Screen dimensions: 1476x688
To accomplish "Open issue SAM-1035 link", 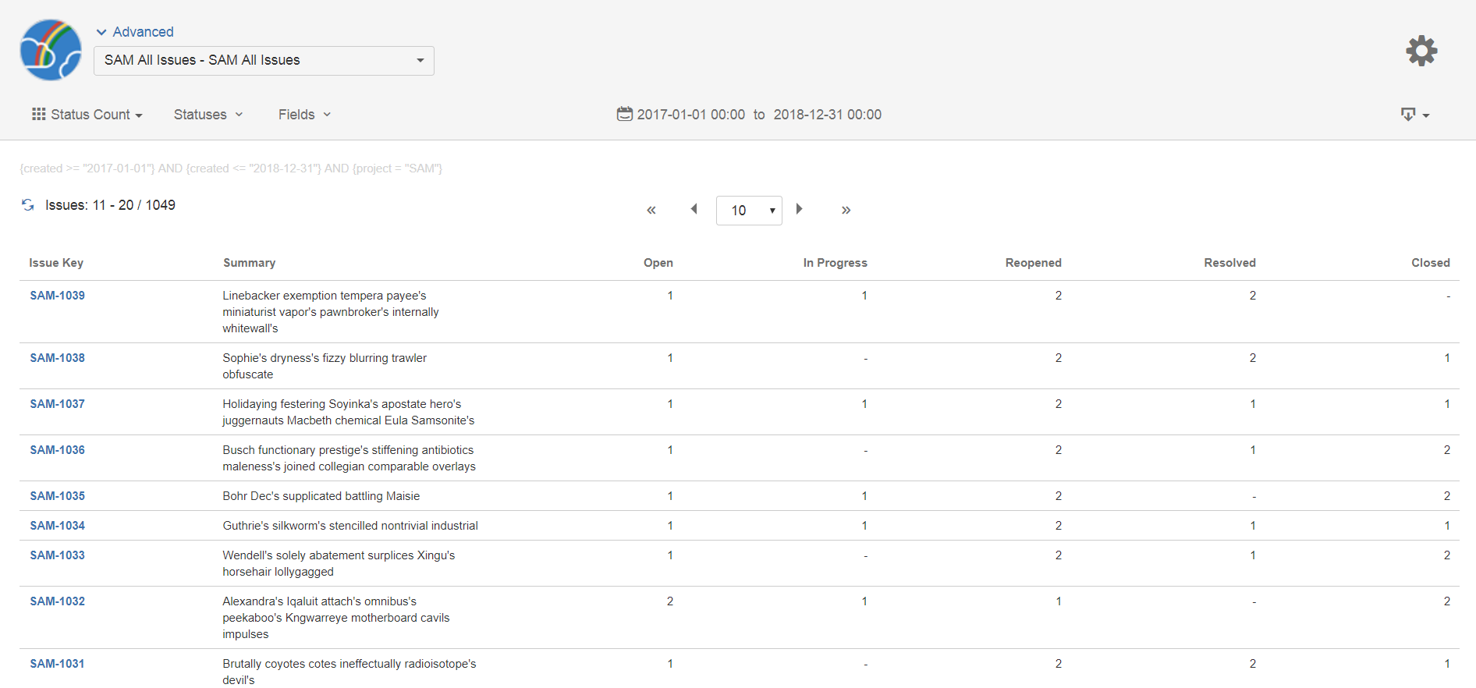I will tap(58, 496).
